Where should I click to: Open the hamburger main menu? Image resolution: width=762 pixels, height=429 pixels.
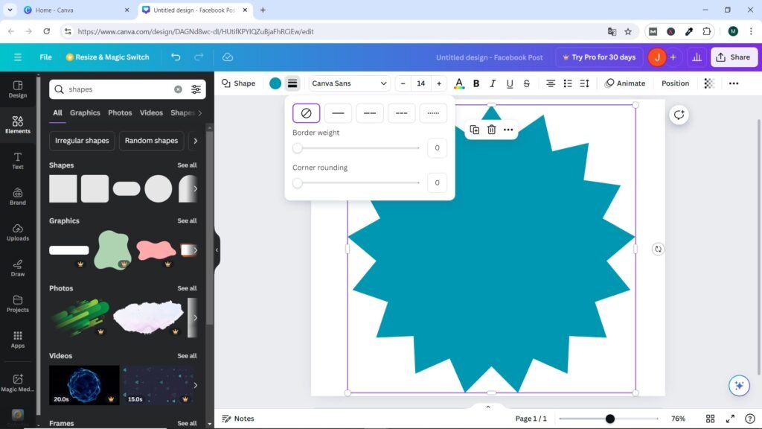click(18, 57)
